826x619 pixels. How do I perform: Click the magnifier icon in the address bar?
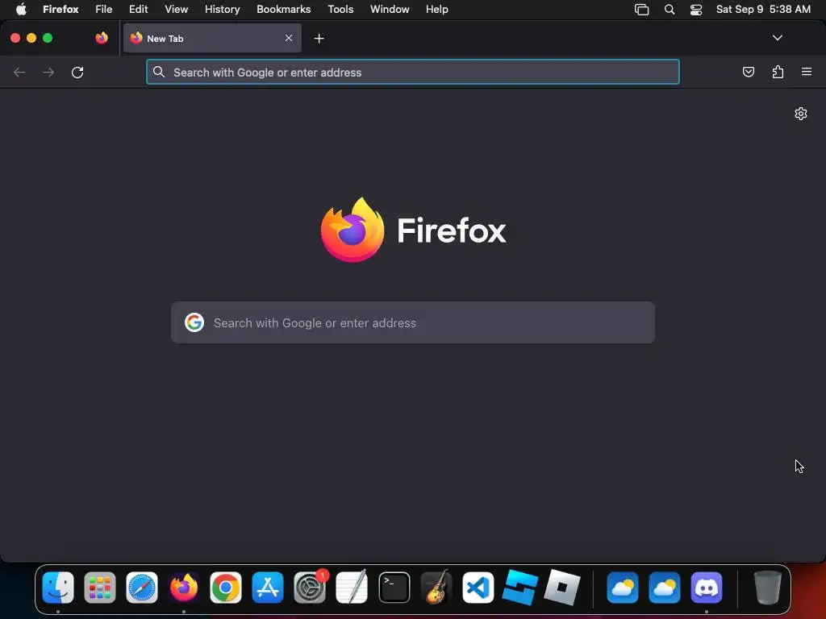pyautogui.click(x=159, y=72)
